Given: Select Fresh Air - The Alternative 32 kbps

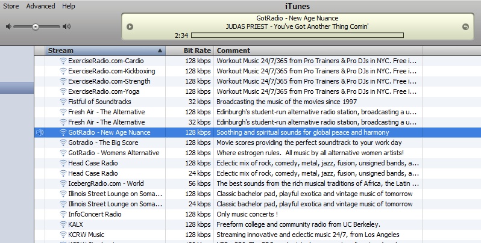Looking at the screenshot, I should pos(107,122).
